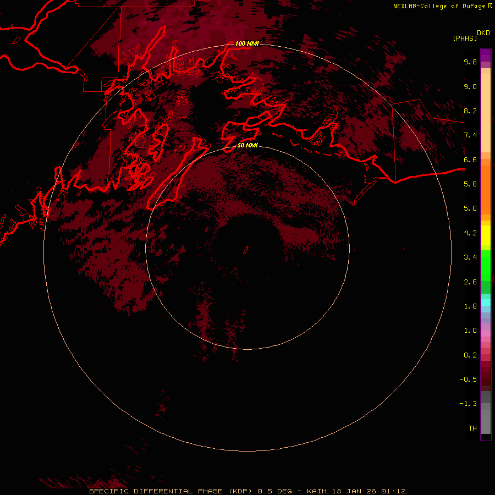Click the yellow segment of the color bar
The height and width of the screenshot is (495, 495).
(x=486, y=235)
